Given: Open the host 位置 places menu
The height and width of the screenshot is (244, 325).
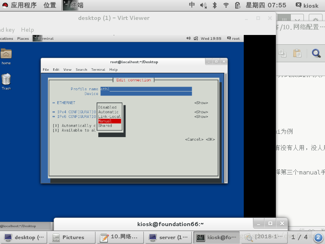Looking at the screenshot, I should (x=50, y=5).
